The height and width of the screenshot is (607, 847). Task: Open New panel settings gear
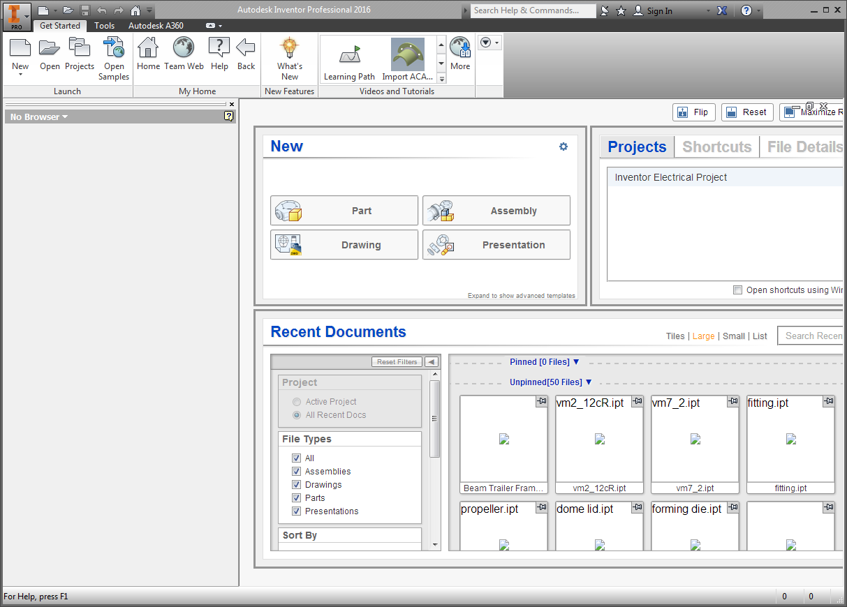coord(564,147)
